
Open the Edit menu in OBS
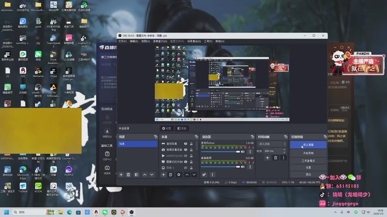(134, 41)
